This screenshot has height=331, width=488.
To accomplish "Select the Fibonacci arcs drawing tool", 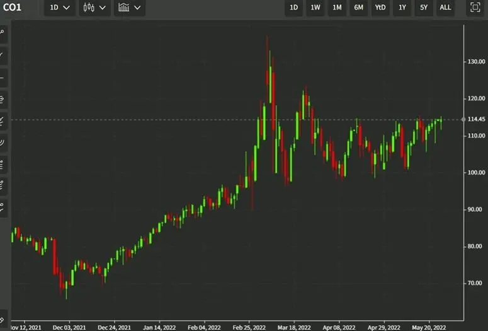I will (x=3, y=142).
